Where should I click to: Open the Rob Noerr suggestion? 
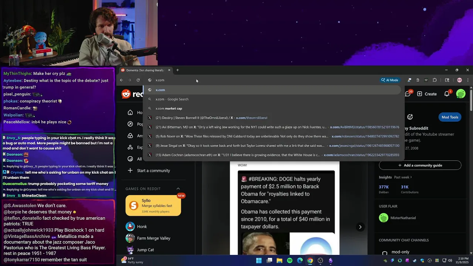pyautogui.click(x=272, y=136)
